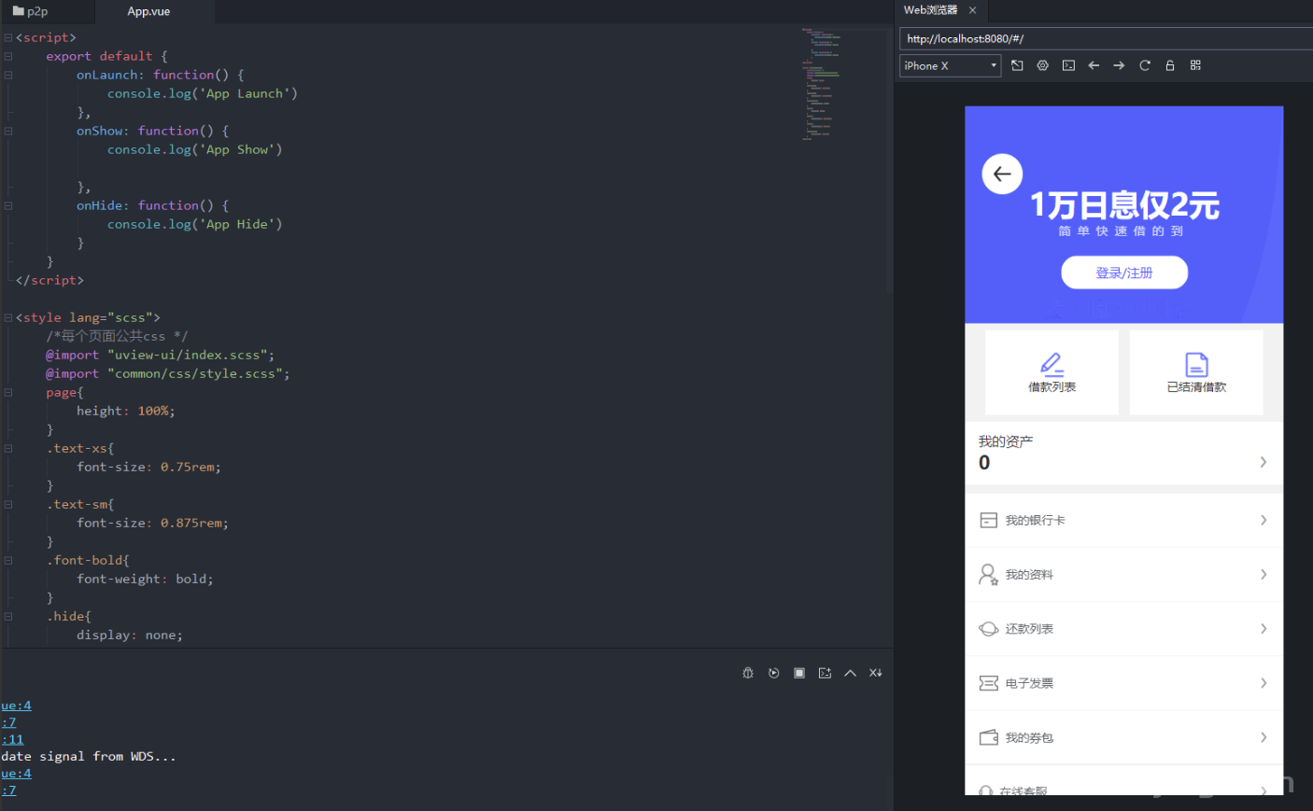Click the bug debug icon in console toolbar
The width and height of the screenshot is (1313, 811).
coord(747,672)
